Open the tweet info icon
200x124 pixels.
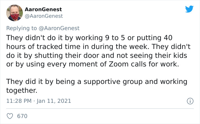(189, 101)
